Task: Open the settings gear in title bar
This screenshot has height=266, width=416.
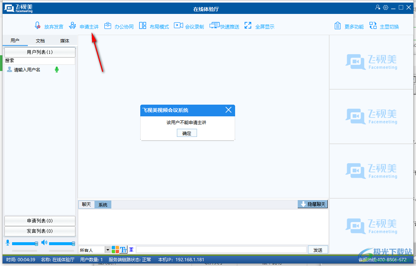Action: tap(386, 8)
